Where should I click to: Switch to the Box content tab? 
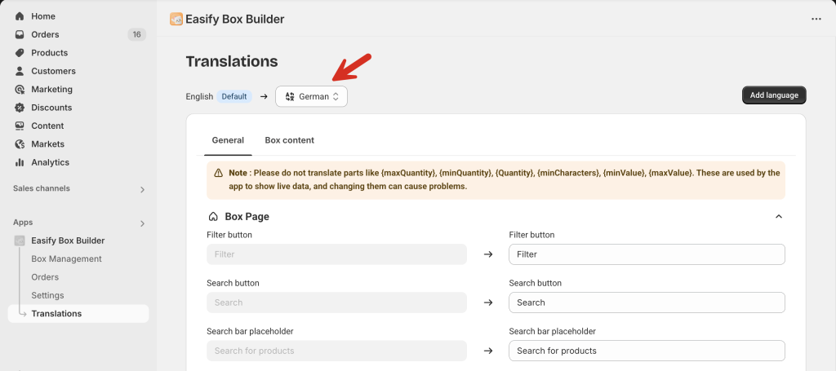tap(290, 140)
